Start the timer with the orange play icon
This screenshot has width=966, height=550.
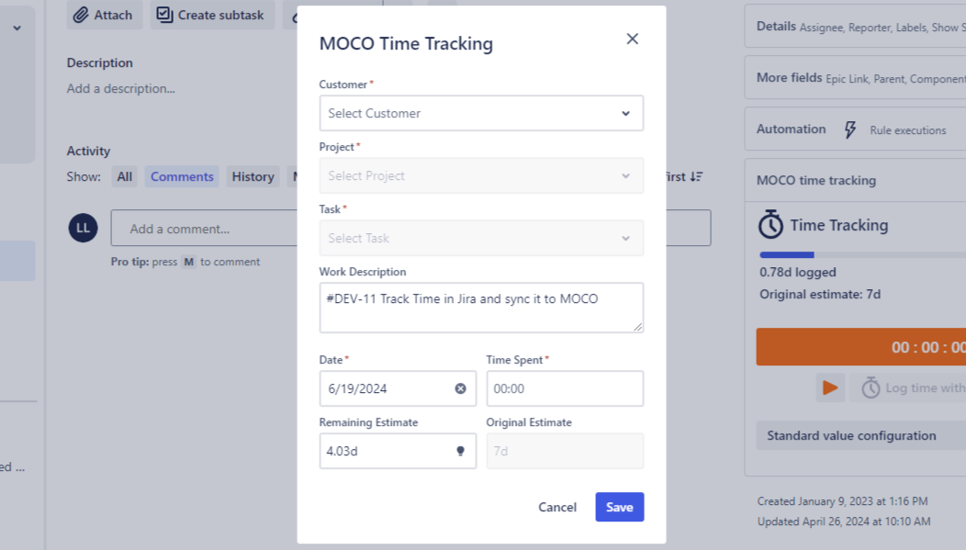pyautogui.click(x=830, y=387)
